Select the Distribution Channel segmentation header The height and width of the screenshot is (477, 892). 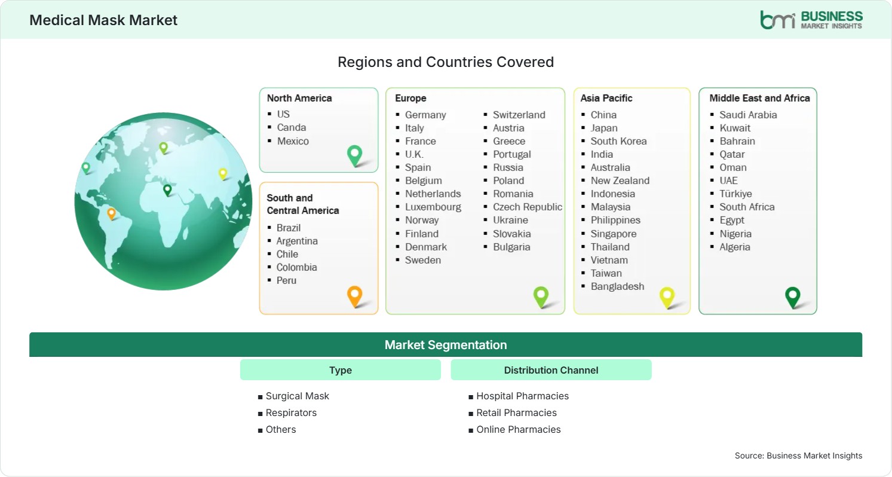point(551,370)
